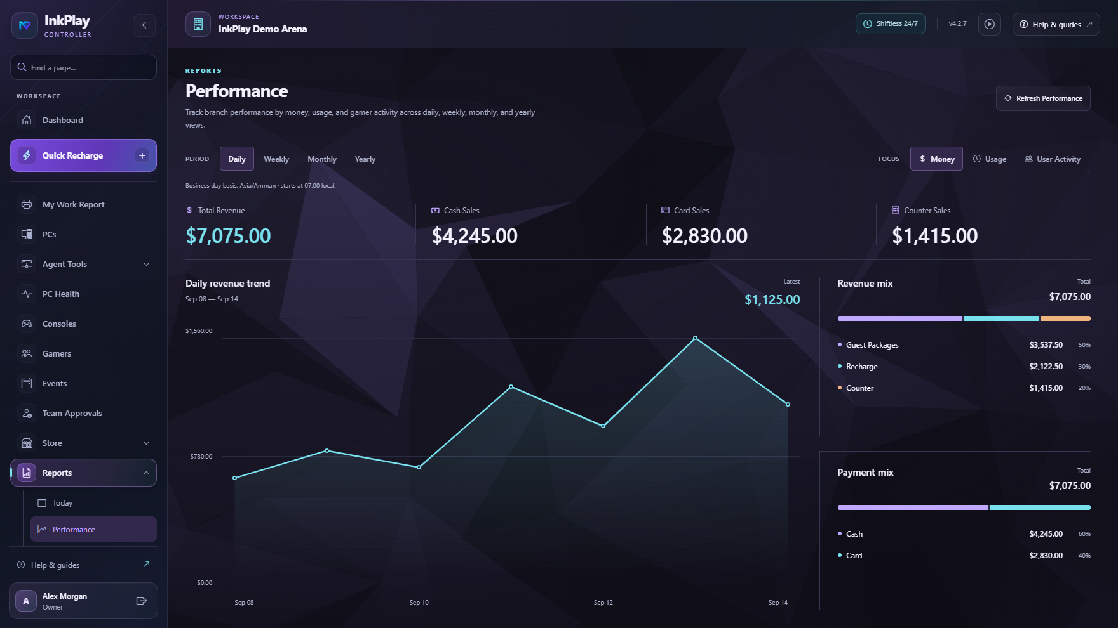Viewport: 1118px width, 628px height.
Task: Switch focus to Usage
Action: click(990, 159)
